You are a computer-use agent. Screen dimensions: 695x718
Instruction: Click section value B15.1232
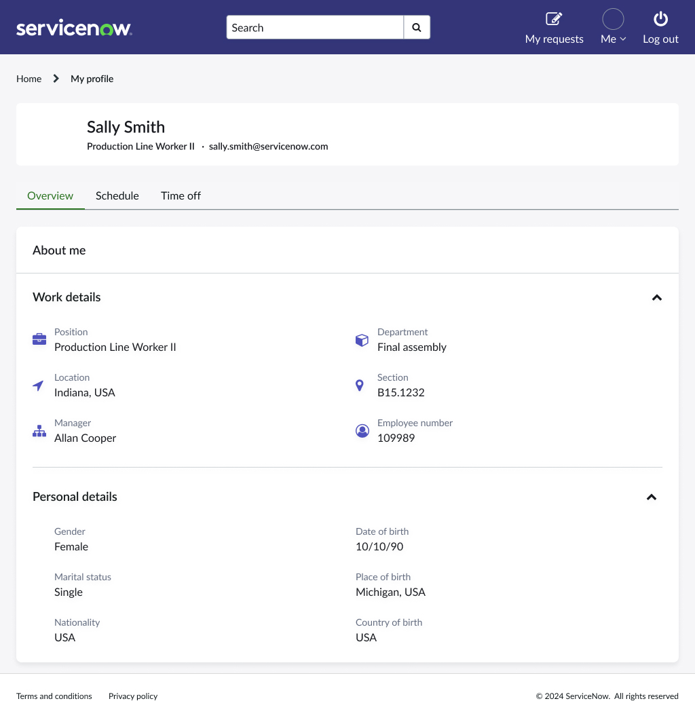[400, 392]
